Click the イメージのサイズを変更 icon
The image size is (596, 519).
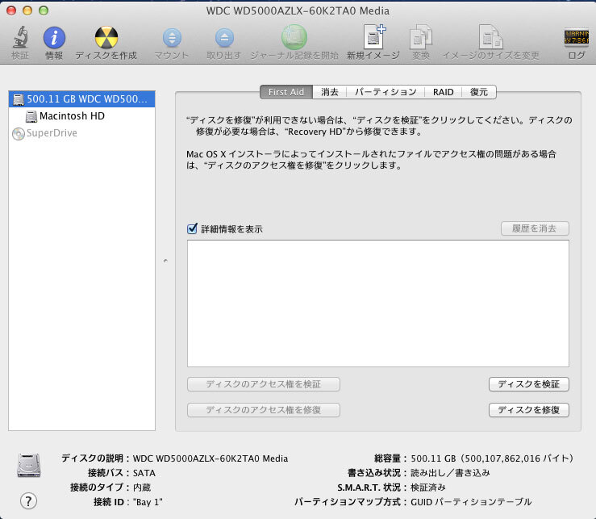490,37
